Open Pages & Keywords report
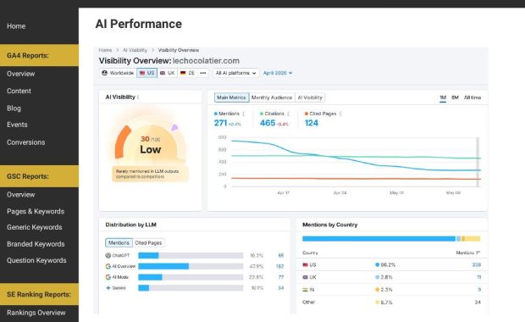The width and height of the screenshot is (525, 322). pyautogui.click(x=36, y=211)
